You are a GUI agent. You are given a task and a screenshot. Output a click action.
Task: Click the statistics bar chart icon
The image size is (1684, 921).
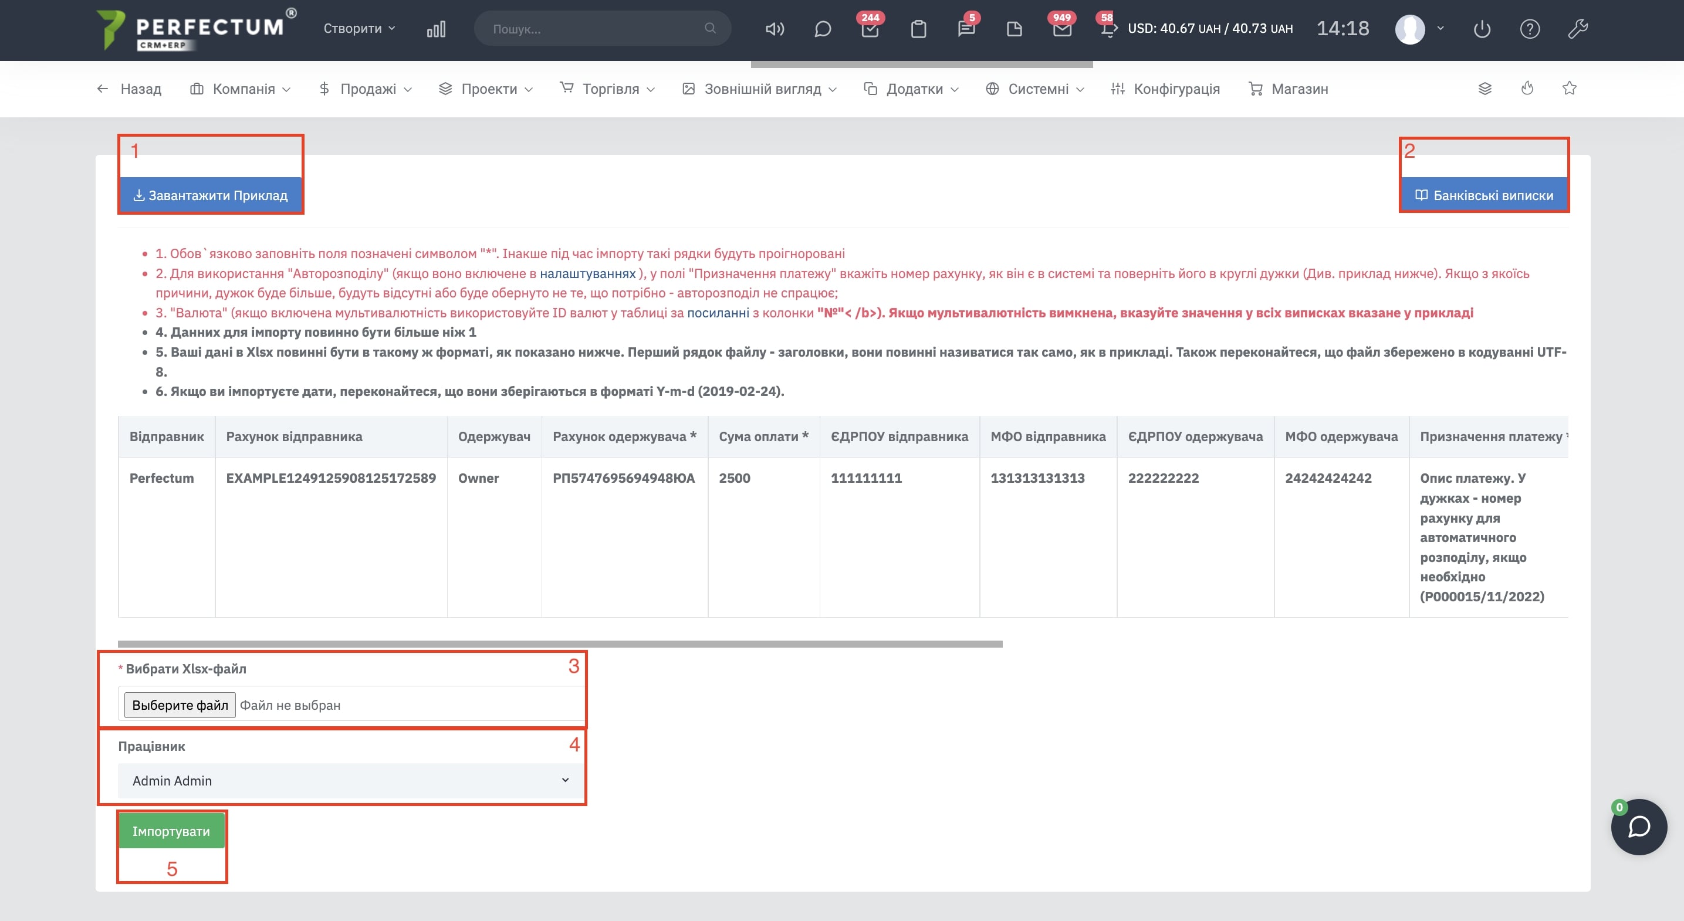[436, 29]
